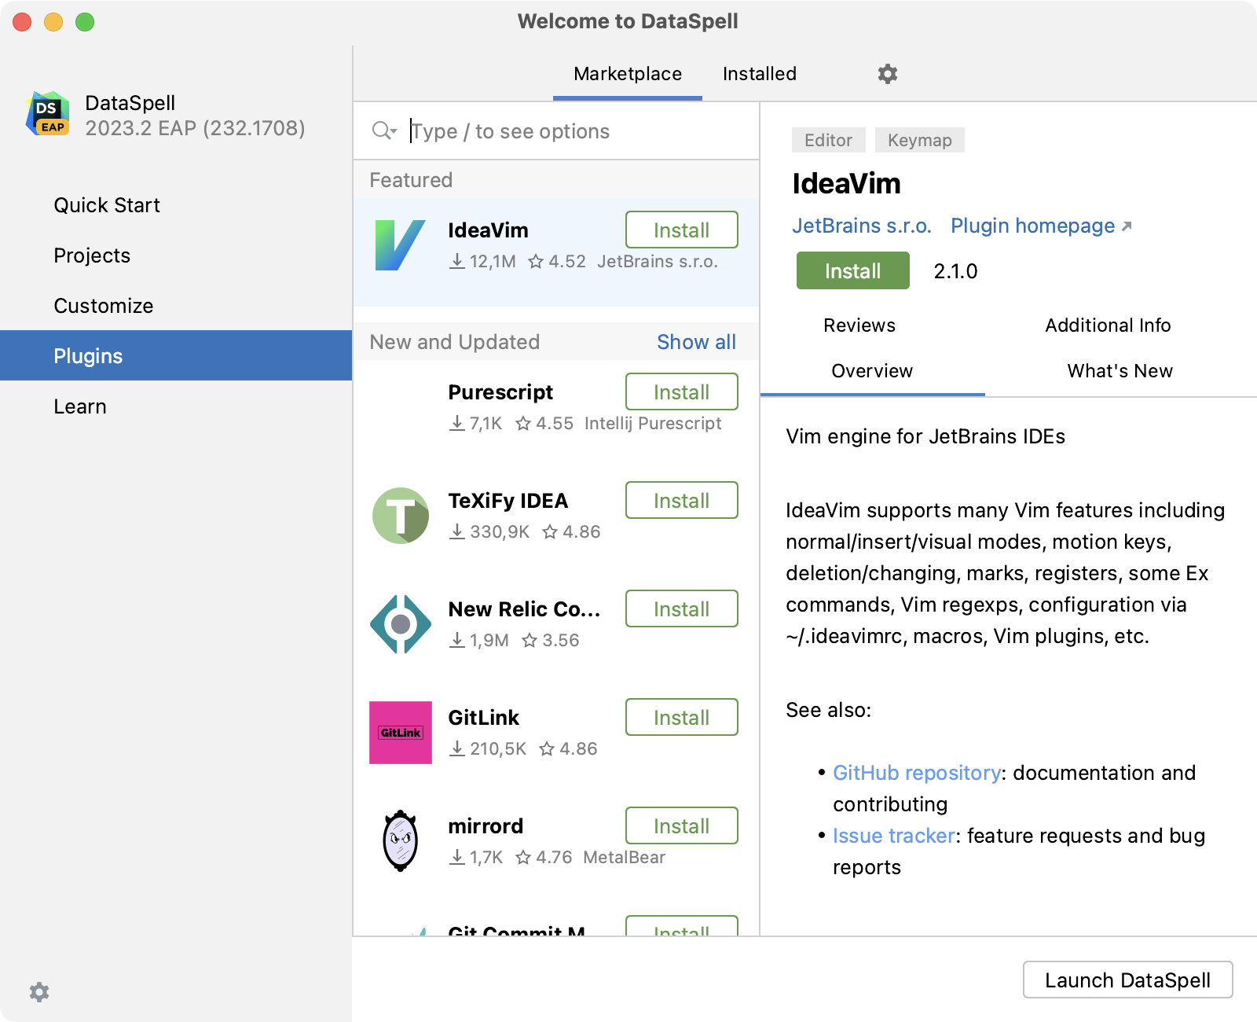Click the DataSpell EAP logo icon
Screen dimensions: 1257x1022
(x=48, y=114)
